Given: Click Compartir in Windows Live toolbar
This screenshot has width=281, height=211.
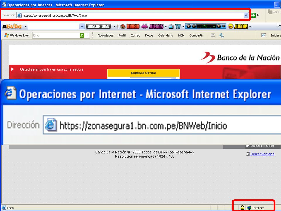Looking at the screenshot, I should point(196,35).
